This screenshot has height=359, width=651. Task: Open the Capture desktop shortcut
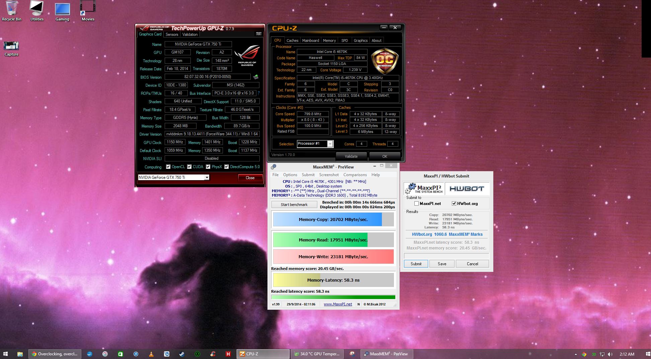11,49
